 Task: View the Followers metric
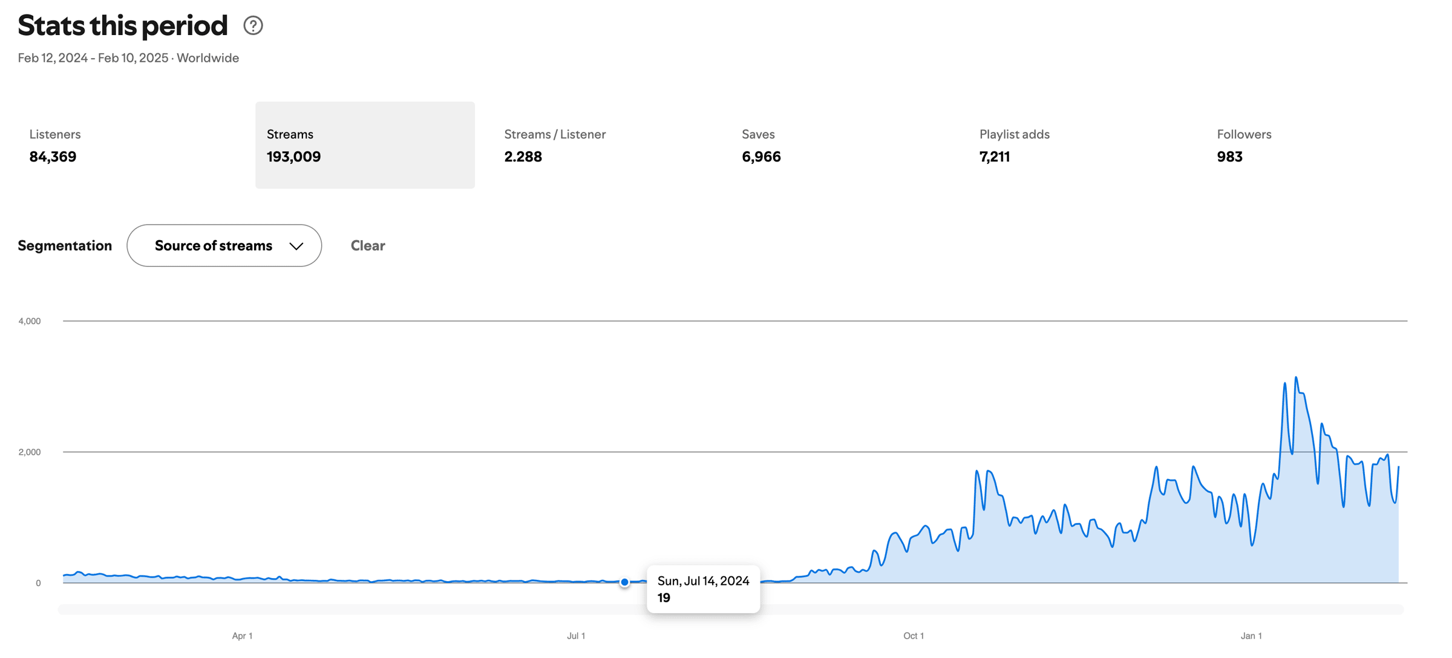[1315, 145]
